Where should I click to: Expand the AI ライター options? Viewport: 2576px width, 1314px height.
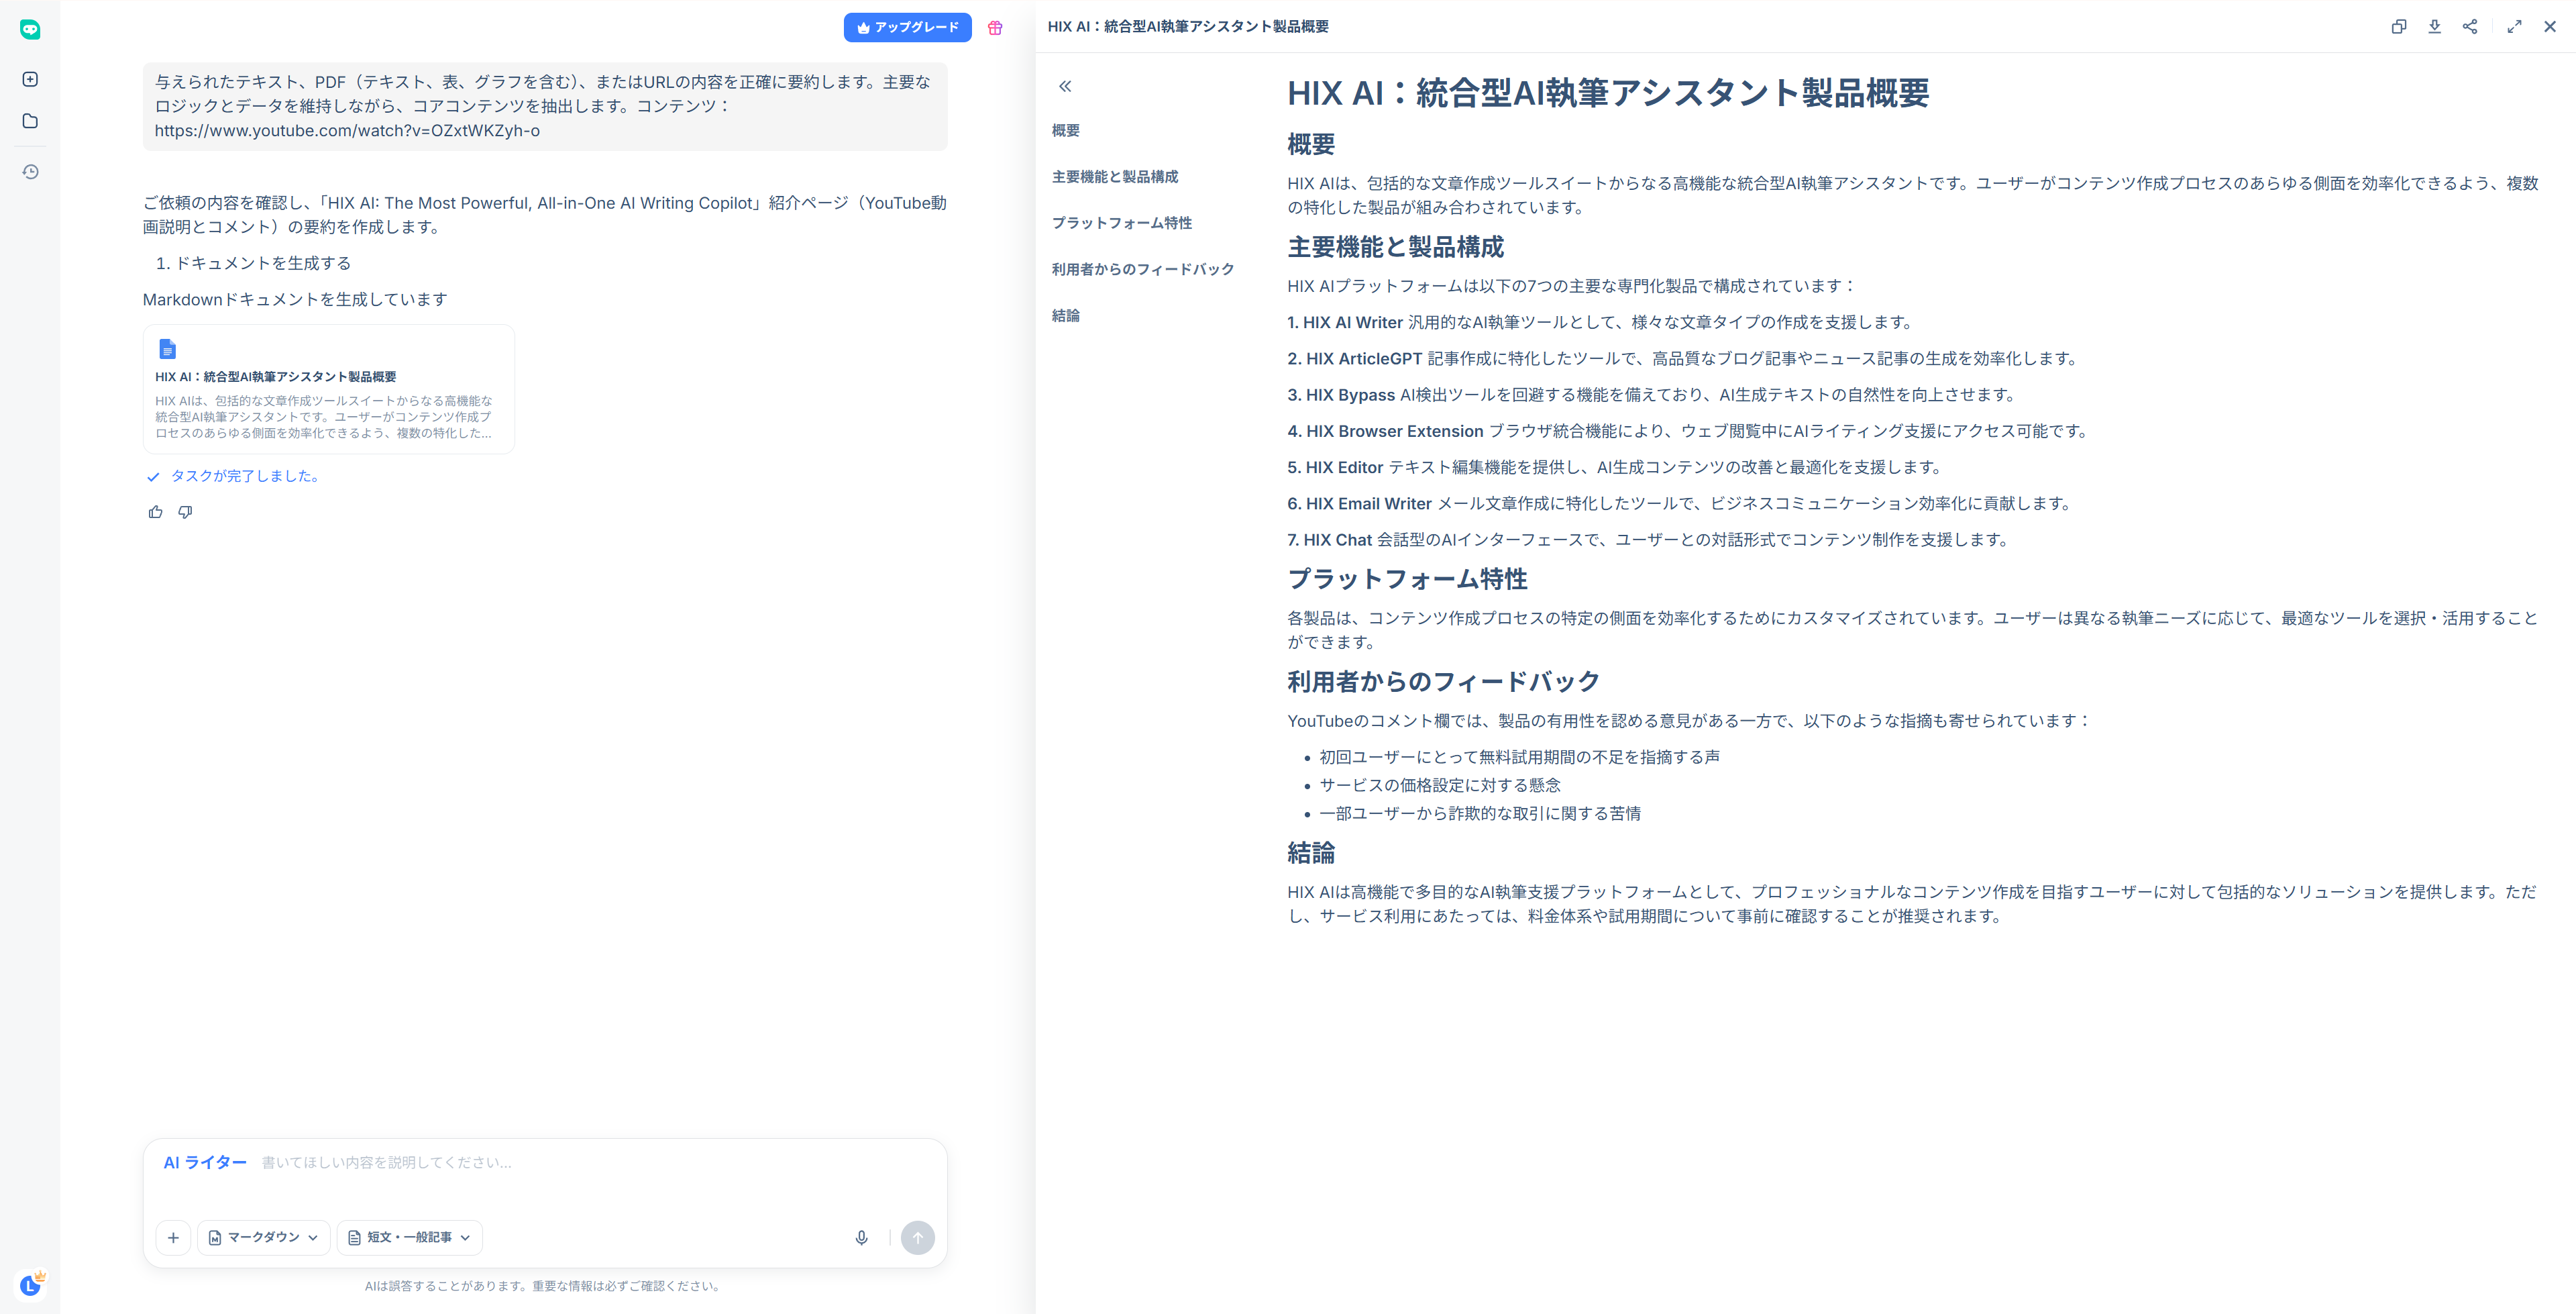(x=204, y=1162)
